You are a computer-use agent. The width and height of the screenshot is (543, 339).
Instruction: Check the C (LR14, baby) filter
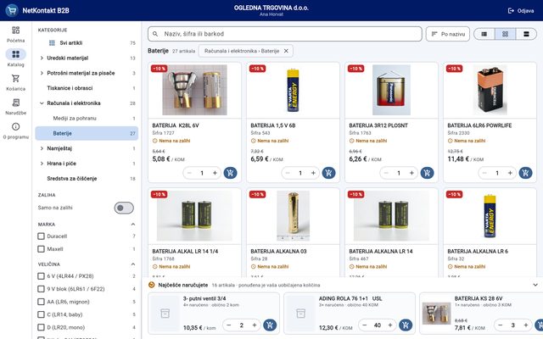coord(41,314)
